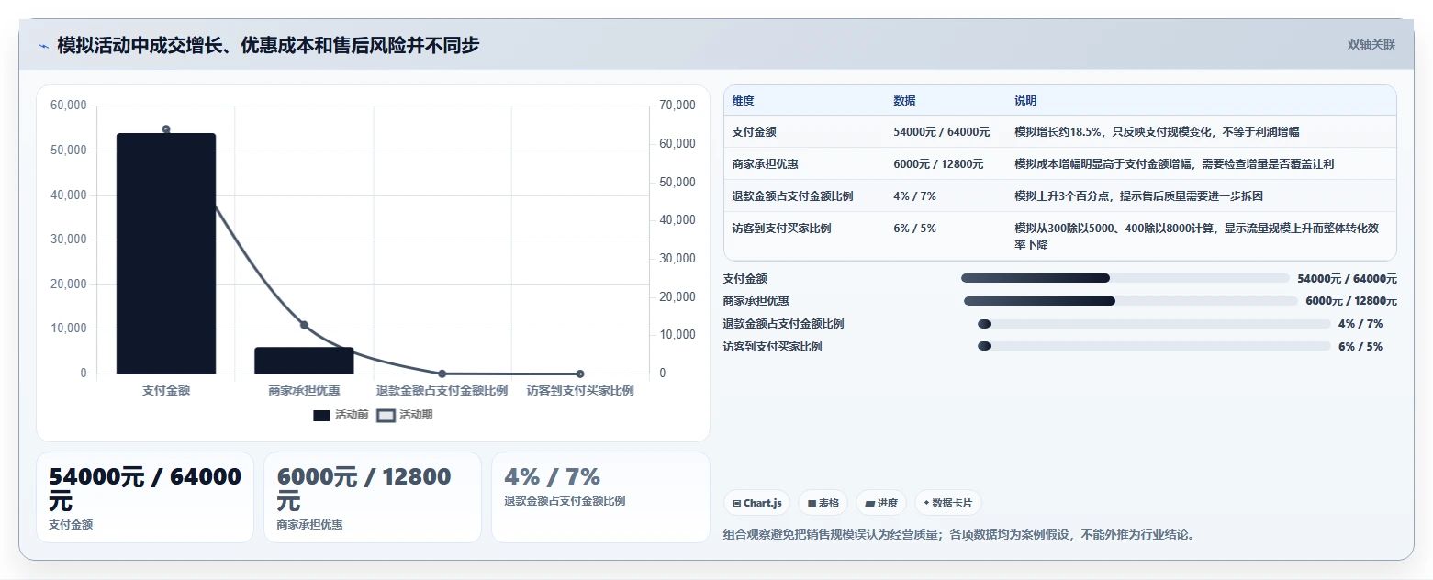Click line point at 退款金额占支付金额比例

442,374
